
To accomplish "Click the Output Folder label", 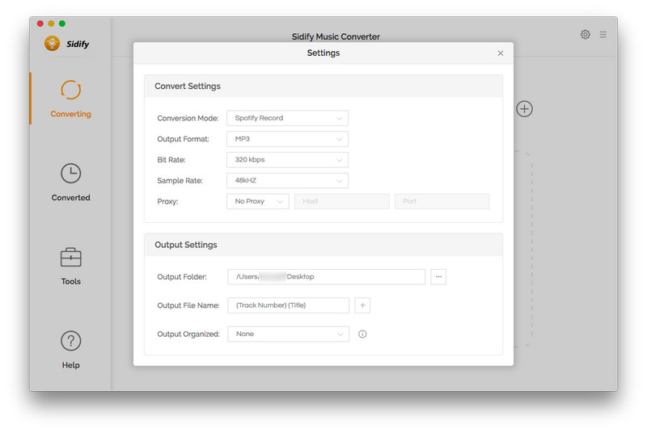I will click(x=181, y=277).
